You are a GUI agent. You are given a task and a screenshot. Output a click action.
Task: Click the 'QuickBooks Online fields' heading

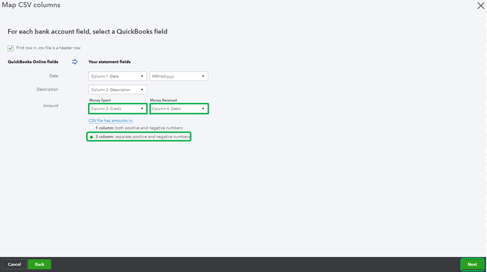coord(33,62)
